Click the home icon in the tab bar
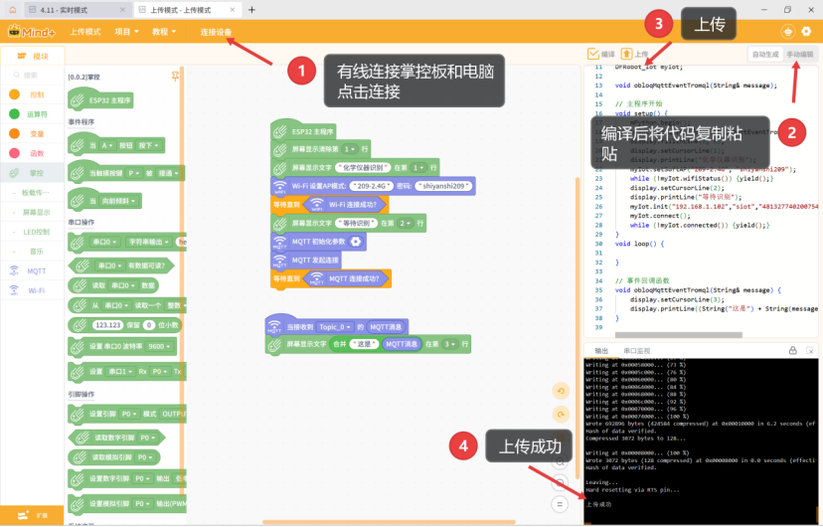 point(13,9)
